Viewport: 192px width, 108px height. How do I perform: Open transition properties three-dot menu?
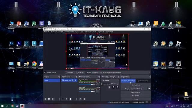pyautogui.click(x=117, y=87)
